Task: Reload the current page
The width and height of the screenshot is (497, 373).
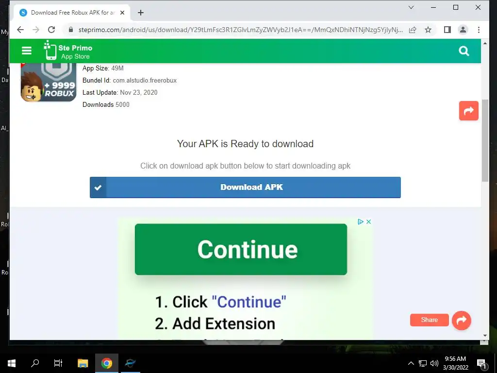Action: click(x=51, y=30)
